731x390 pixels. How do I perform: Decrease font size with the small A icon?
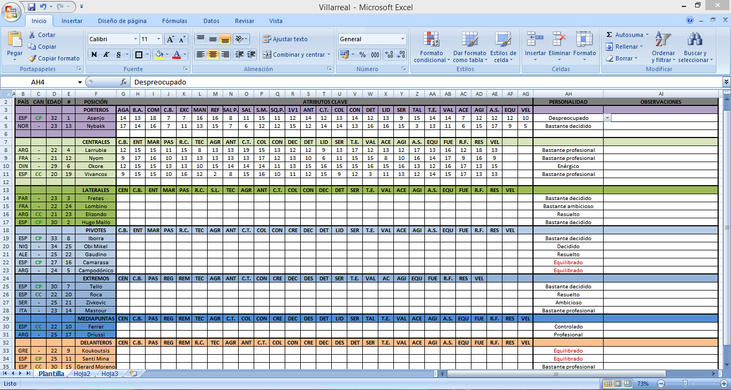182,39
